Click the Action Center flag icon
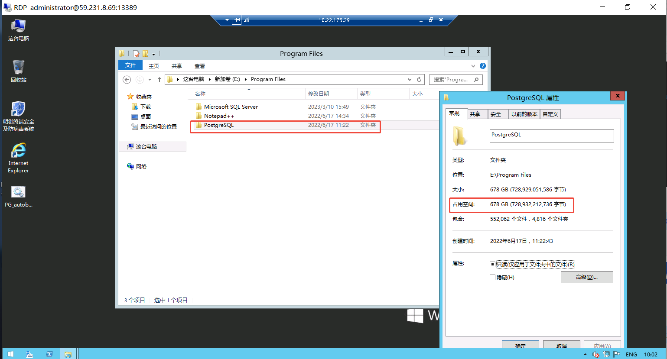Screen dimensions: 667x359 tap(616, 354)
